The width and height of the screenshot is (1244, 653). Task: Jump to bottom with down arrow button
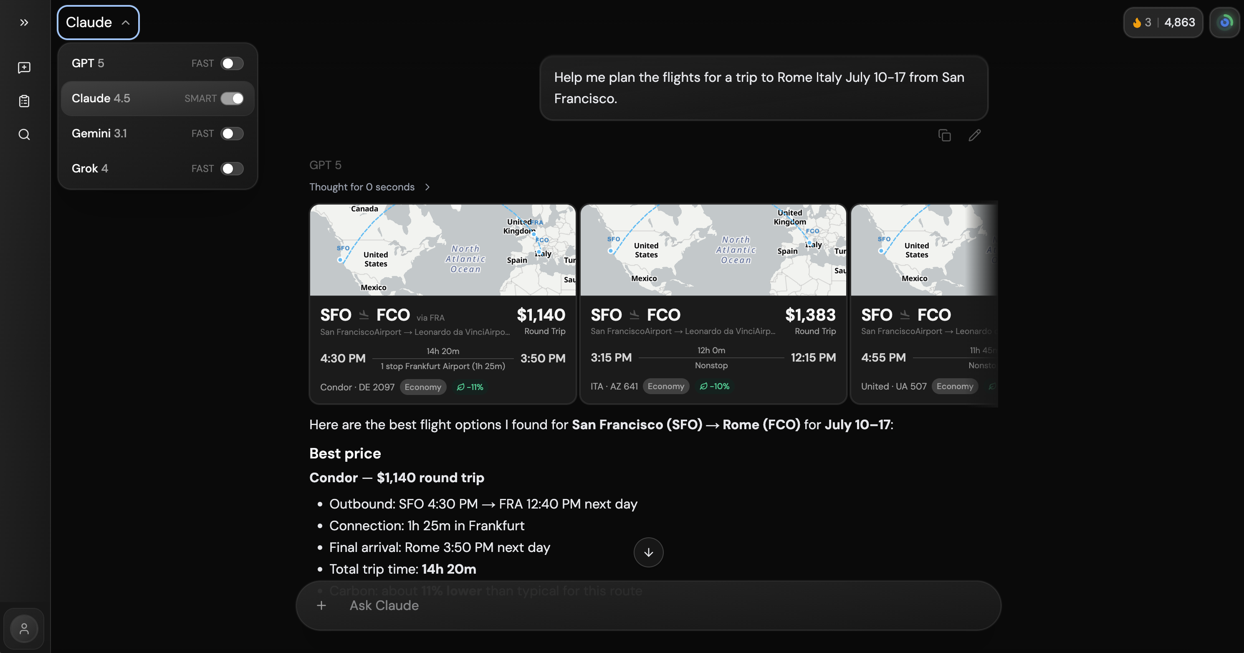[x=649, y=552]
